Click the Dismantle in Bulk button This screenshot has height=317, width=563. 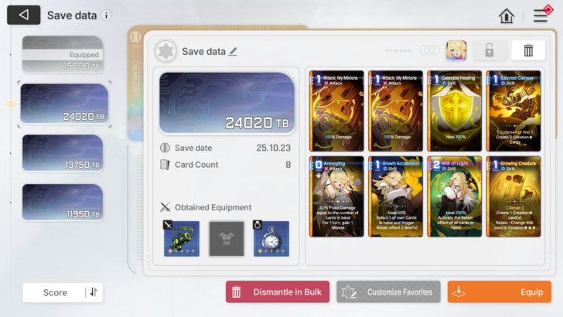[278, 291]
